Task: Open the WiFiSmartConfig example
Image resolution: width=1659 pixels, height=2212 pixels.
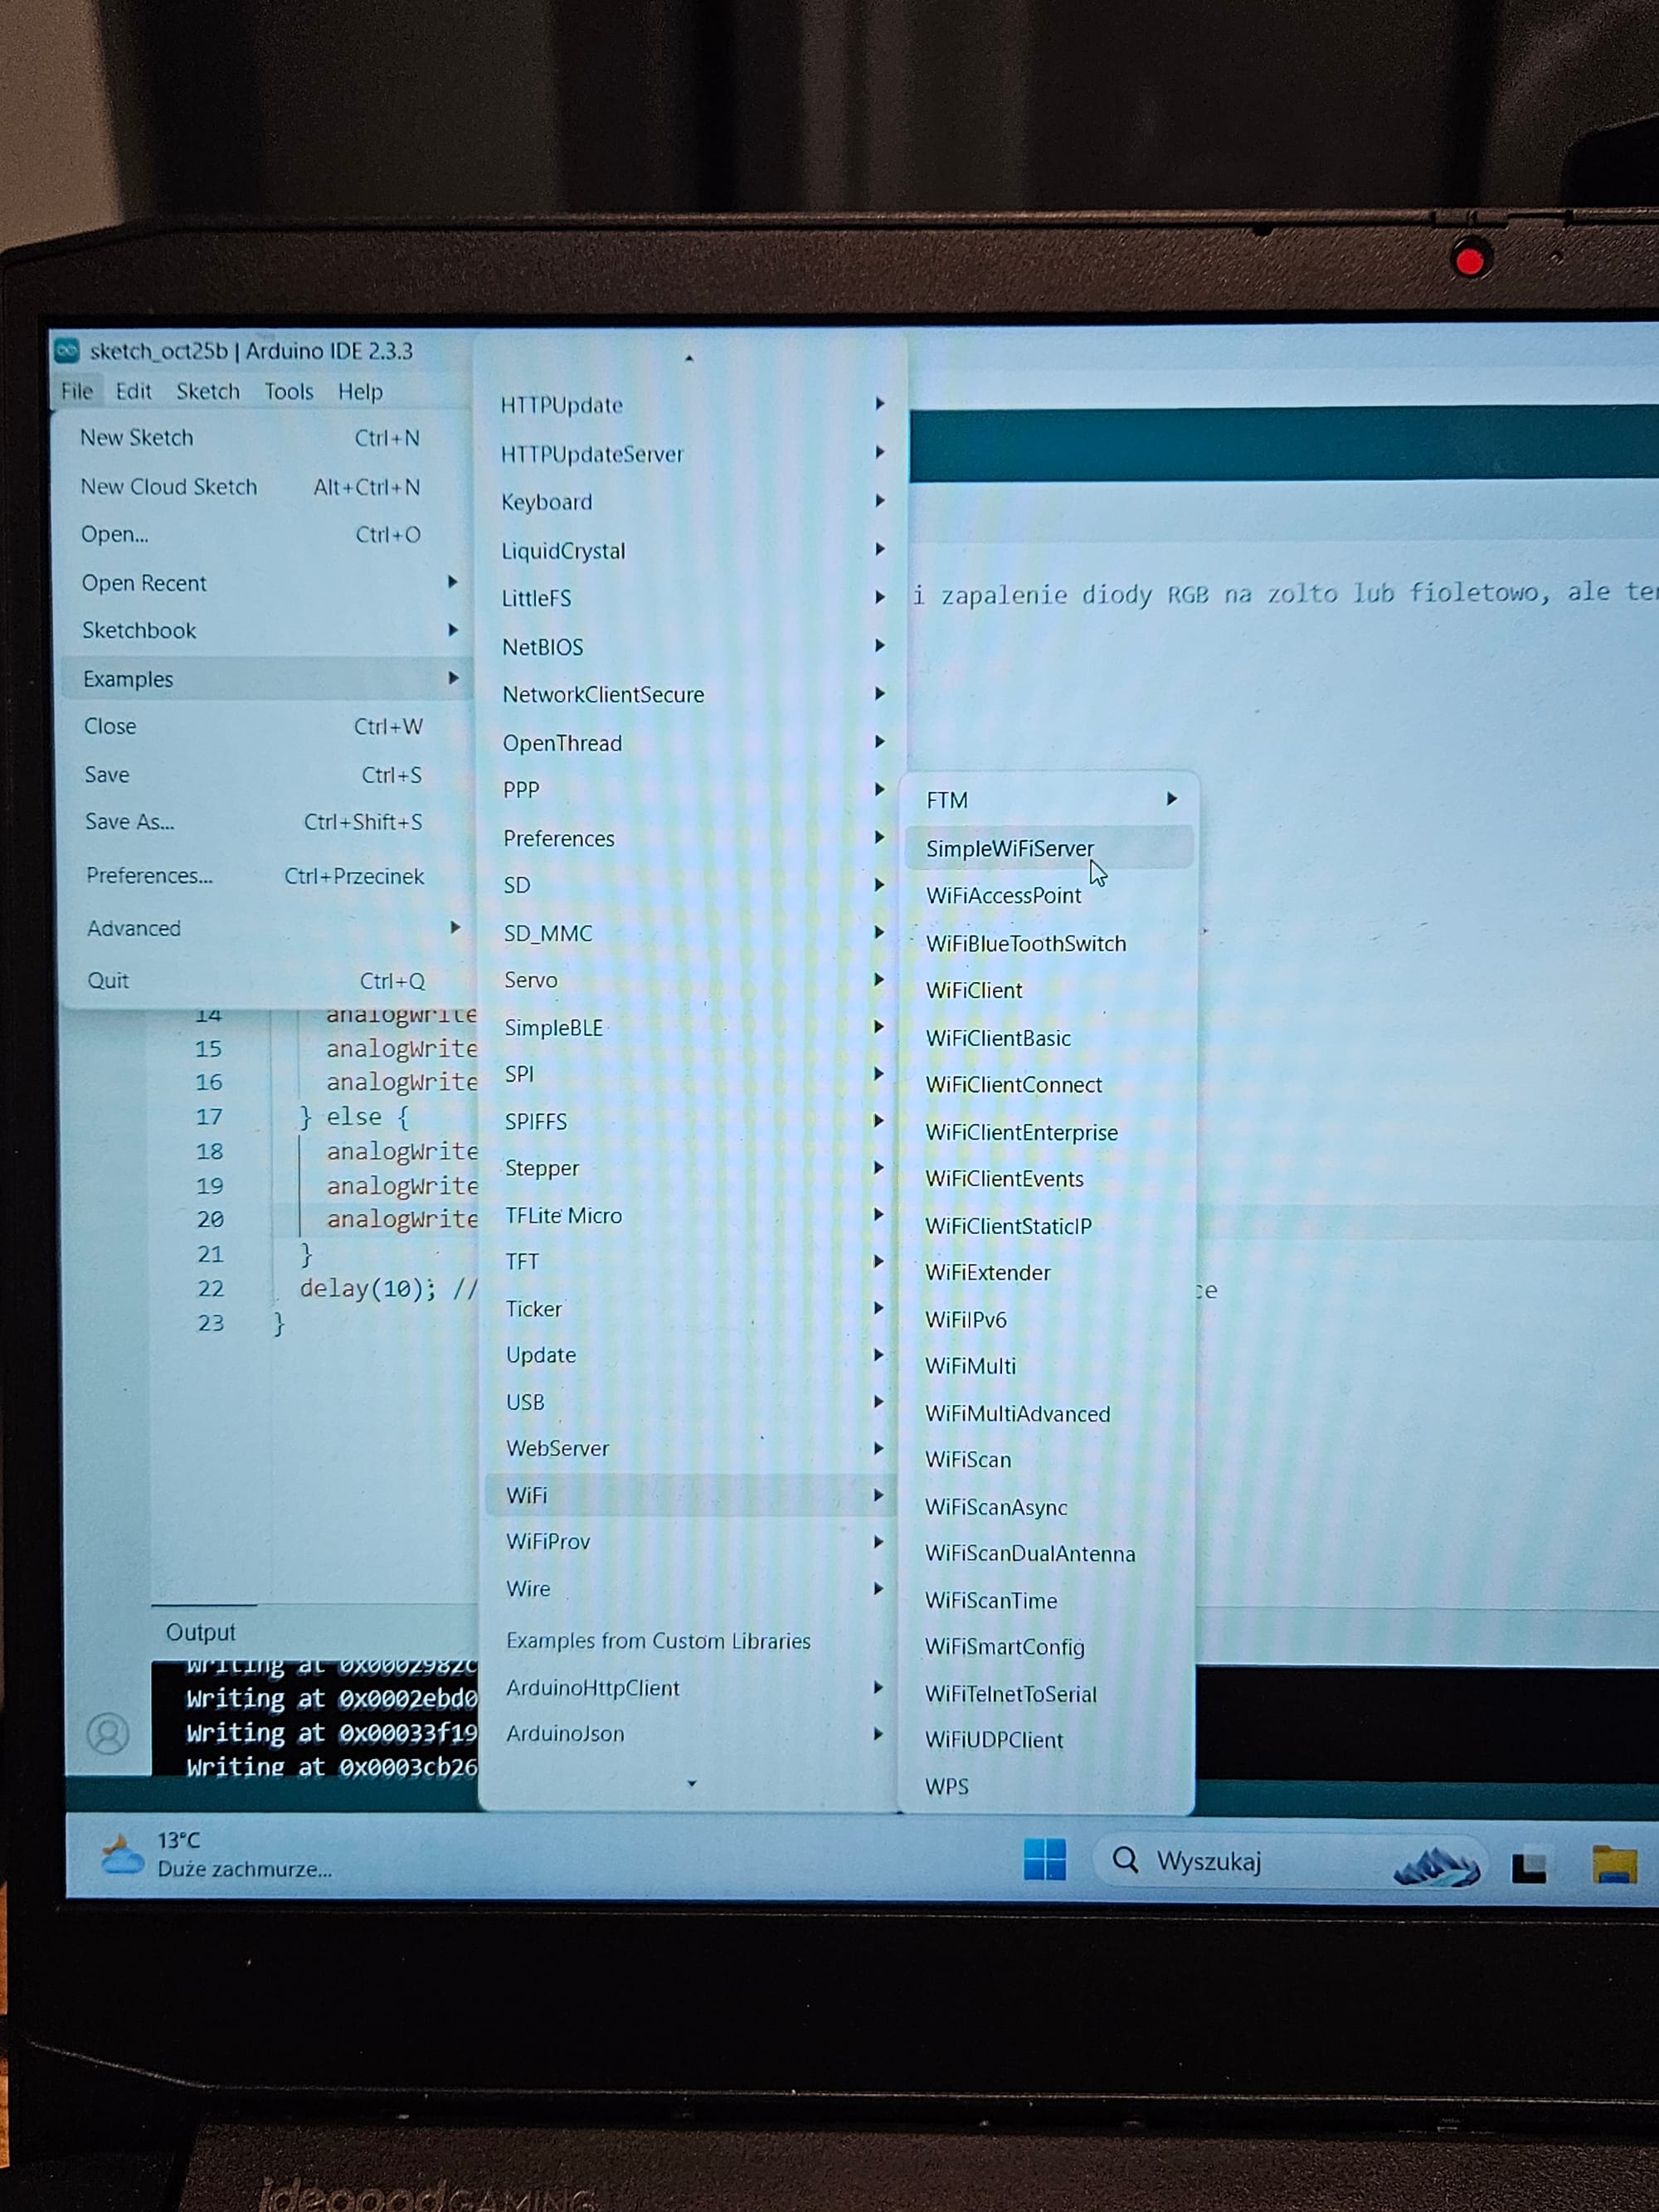Action: click(x=1048, y=1647)
